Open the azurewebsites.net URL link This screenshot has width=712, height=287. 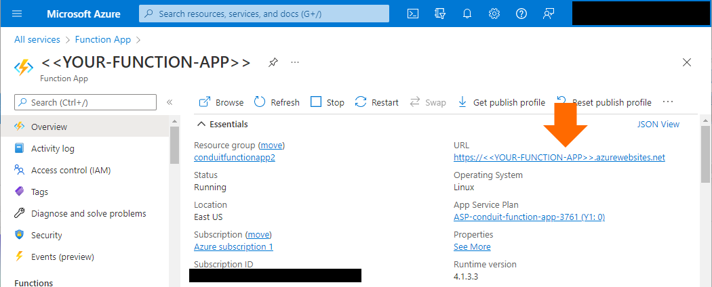point(559,158)
